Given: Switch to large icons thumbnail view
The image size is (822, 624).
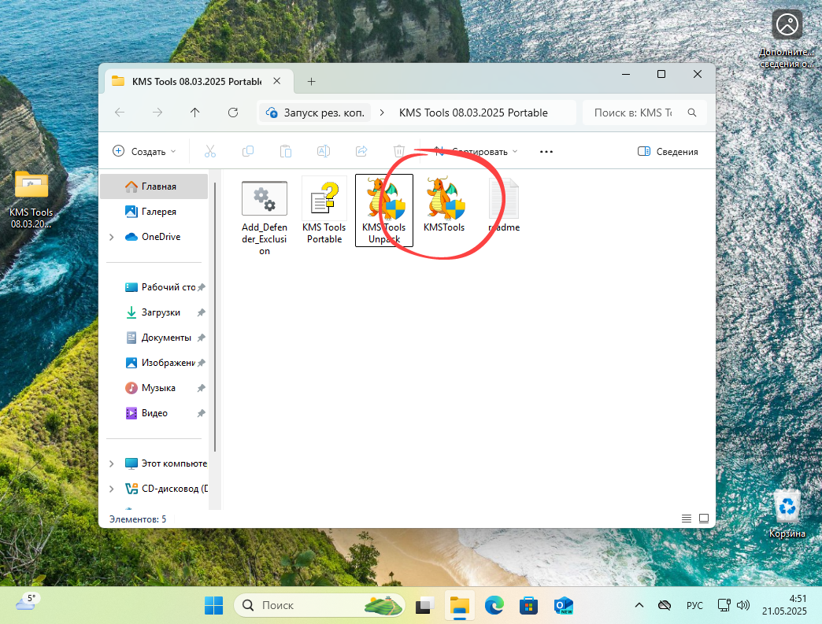Looking at the screenshot, I should (x=704, y=519).
